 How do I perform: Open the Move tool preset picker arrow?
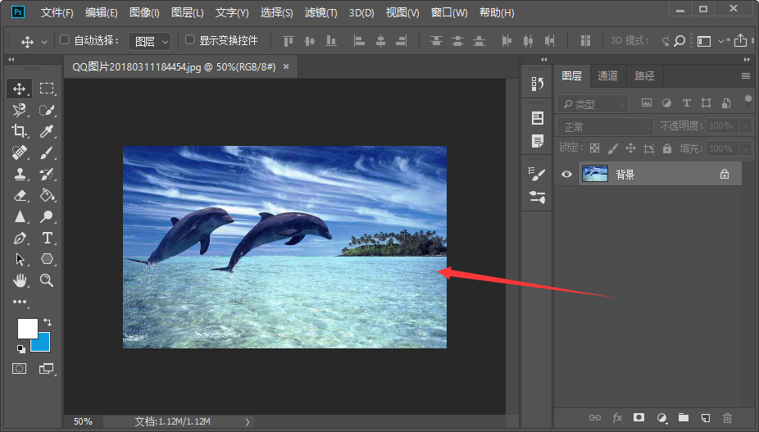(x=44, y=42)
